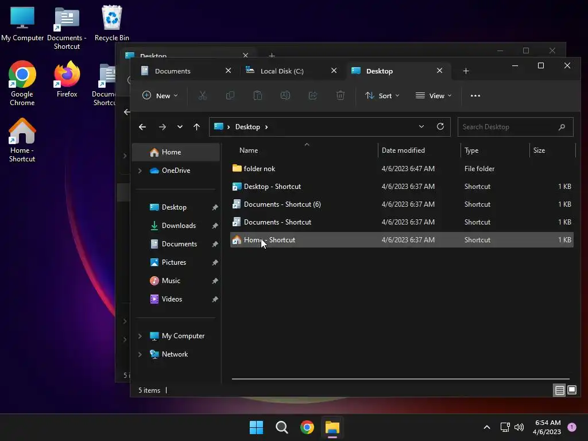The height and width of the screenshot is (441, 588).
Task: Click the Share icon in toolbar
Action: click(x=313, y=96)
